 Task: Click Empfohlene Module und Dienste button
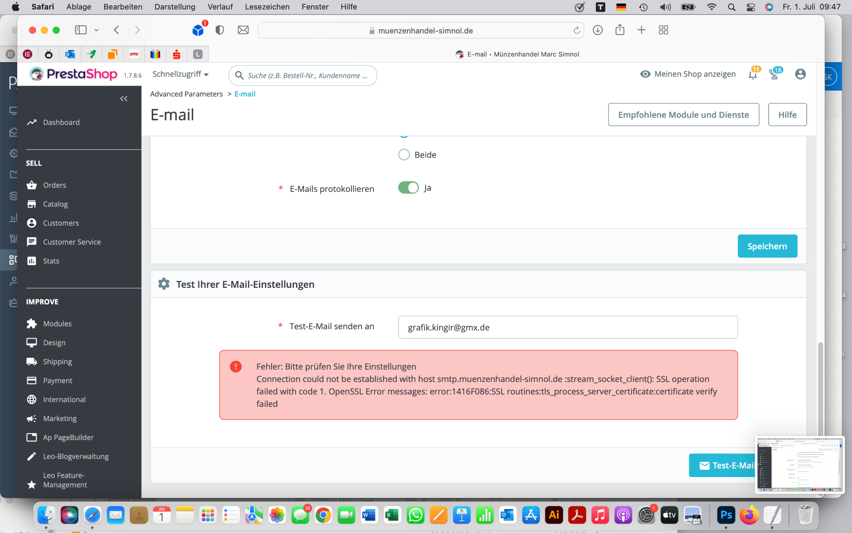[x=683, y=115]
